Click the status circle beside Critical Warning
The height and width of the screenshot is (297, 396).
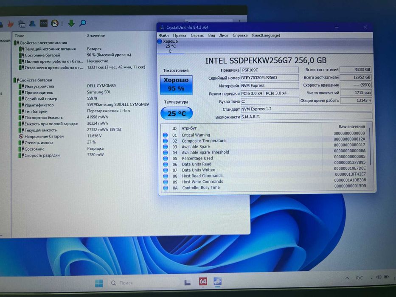coord(165,135)
